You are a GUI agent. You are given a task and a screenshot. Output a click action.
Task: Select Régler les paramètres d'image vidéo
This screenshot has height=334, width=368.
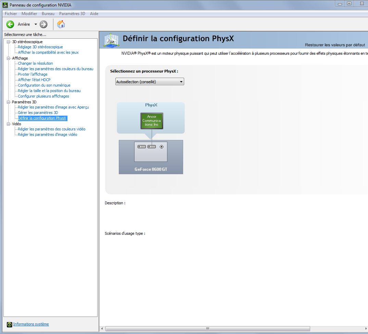47,134
